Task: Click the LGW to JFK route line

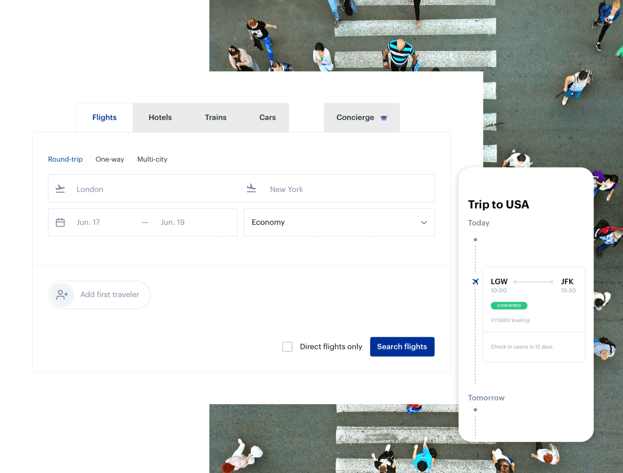Action: click(x=533, y=282)
